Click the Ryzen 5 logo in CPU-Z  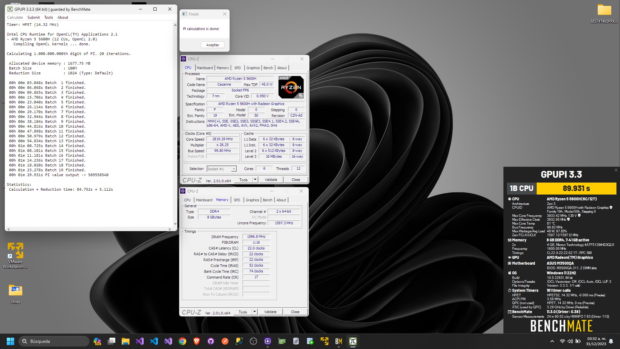click(291, 87)
